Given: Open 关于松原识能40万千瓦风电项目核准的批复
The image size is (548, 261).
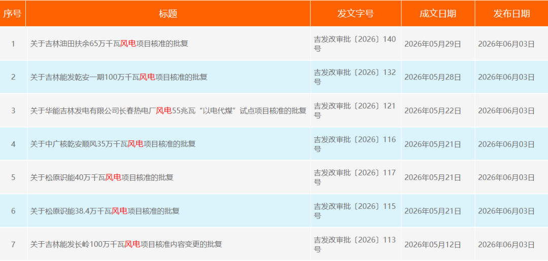Looking at the screenshot, I should [101, 177].
